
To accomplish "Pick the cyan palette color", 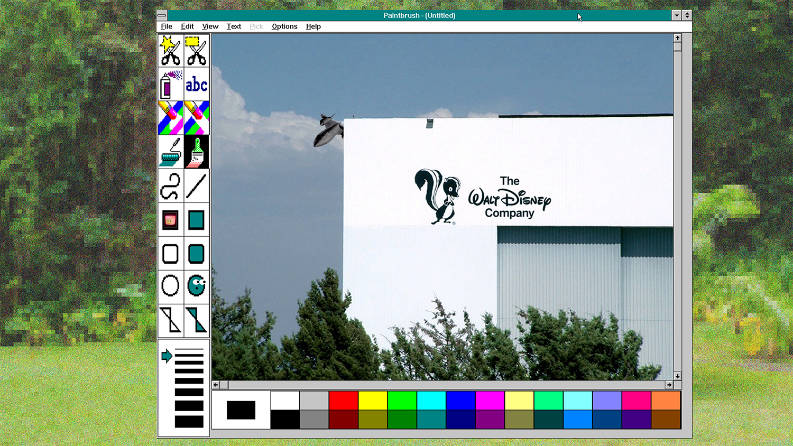I will coord(431,401).
